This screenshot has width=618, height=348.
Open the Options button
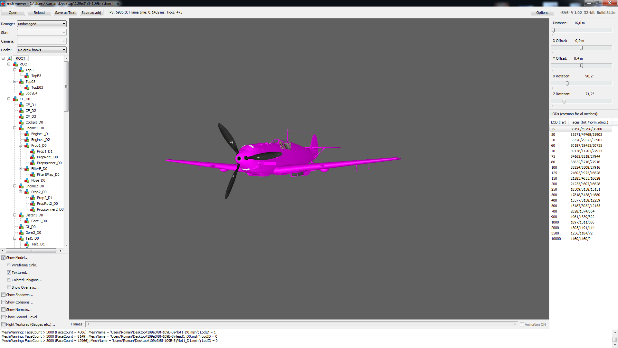coord(542,13)
